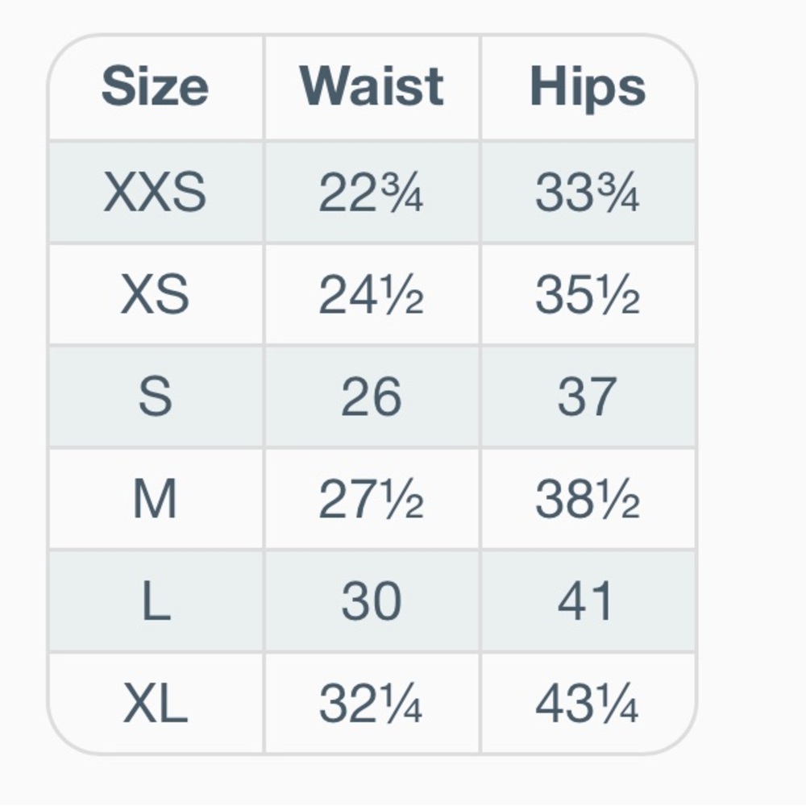This screenshot has height=806, width=806.
Task: Select the XS size cell
Action: point(155,295)
